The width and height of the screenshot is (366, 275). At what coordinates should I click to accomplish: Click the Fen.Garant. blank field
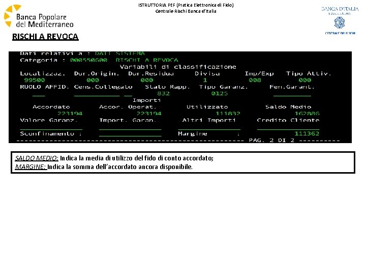tap(292, 95)
